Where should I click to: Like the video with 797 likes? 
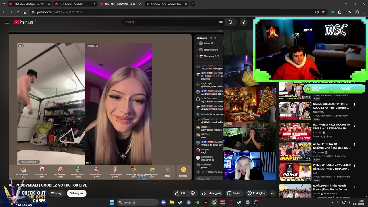click(x=180, y=193)
